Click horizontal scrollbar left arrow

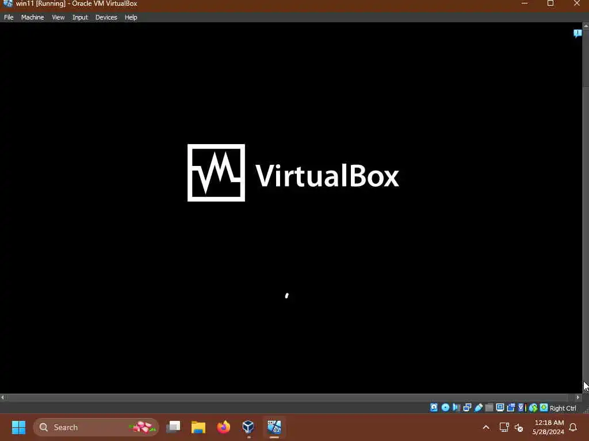(3, 397)
